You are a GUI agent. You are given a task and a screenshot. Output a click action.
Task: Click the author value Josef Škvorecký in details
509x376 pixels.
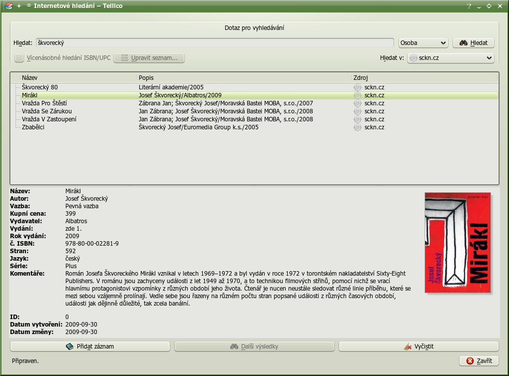pyautogui.click(x=87, y=199)
